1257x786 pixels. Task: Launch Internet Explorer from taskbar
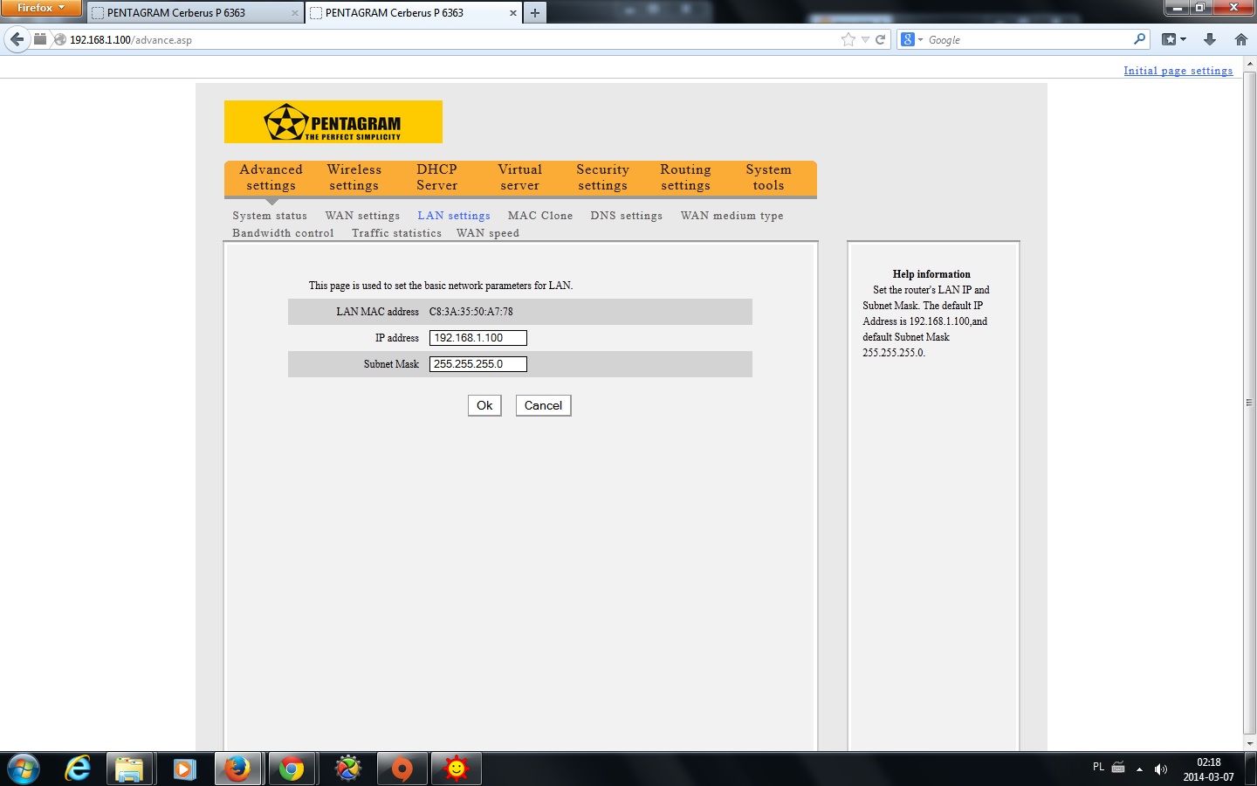click(x=78, y=769)
